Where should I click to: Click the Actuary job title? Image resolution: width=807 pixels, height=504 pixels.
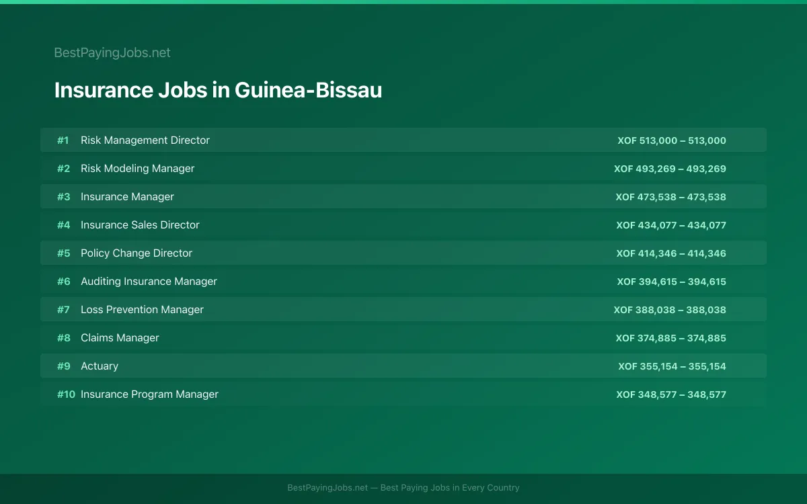pyautogui.click(x=100, y=366)
